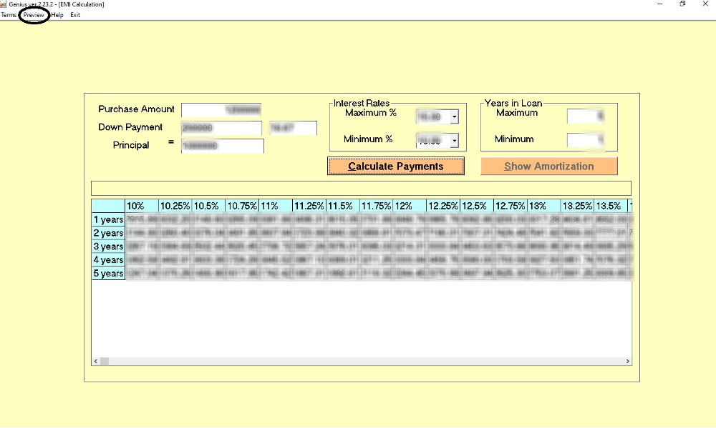Click the Down Payment amount field

coord(221,128)
